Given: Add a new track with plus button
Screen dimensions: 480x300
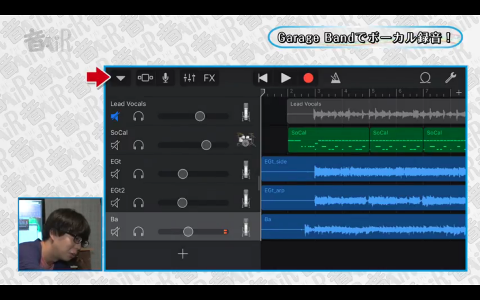Looking at the screenshot, I should [x=183, y=254].
